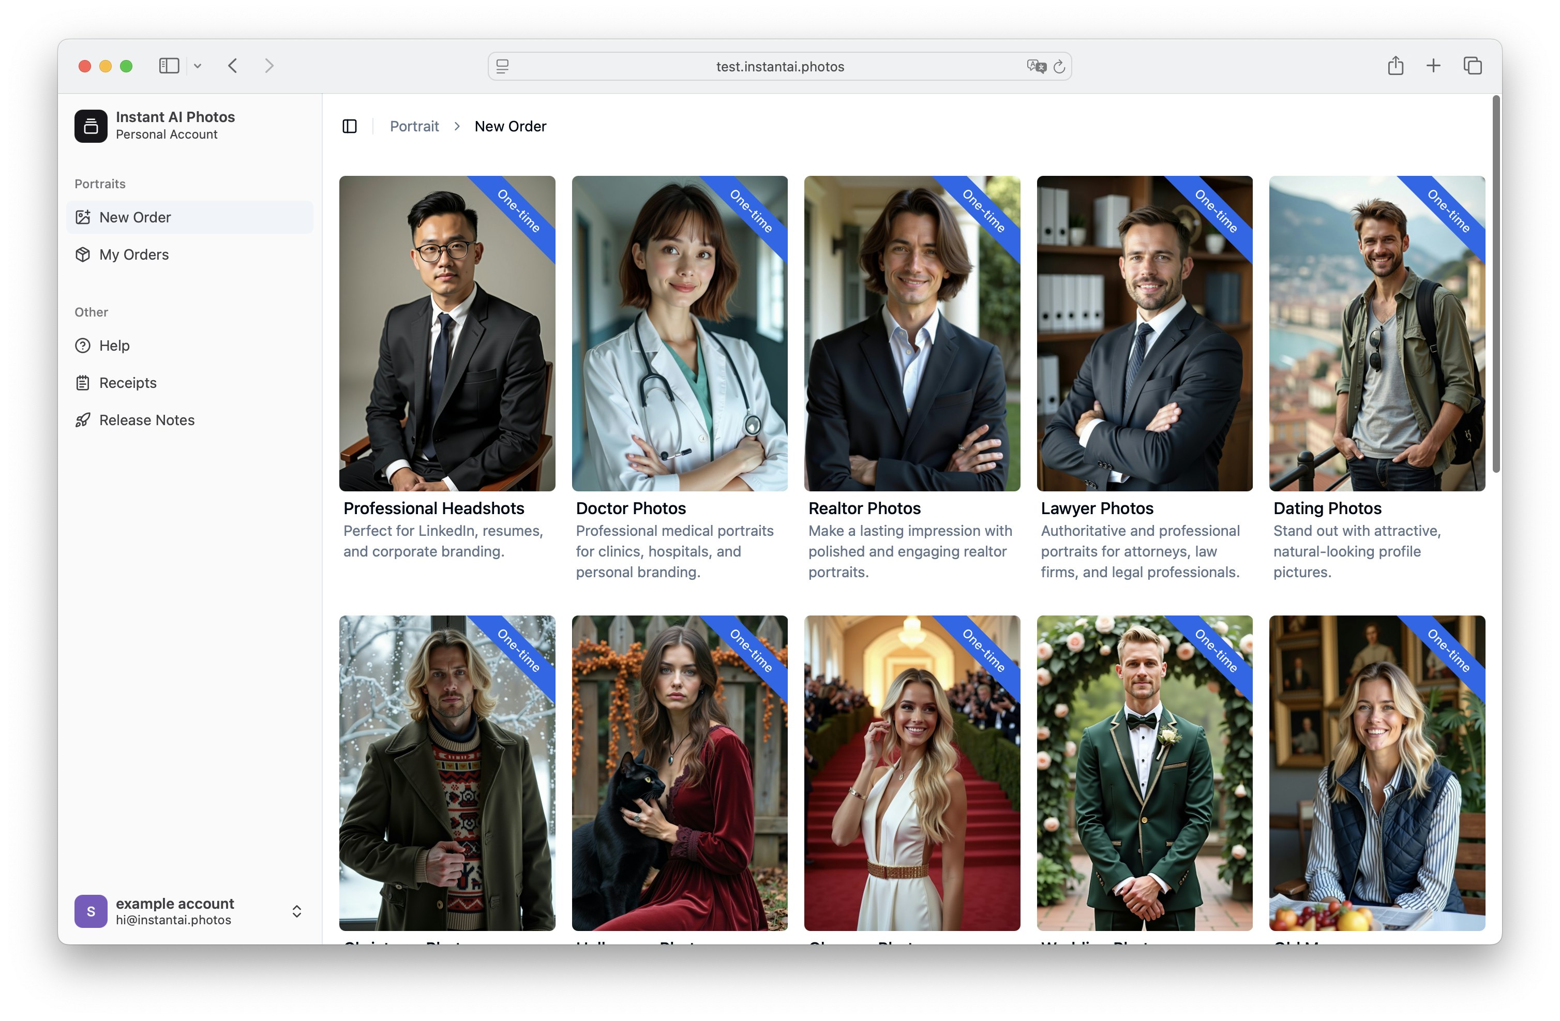The height and width of the screenshot is (1021, 1560).
Task: Click the Portrait breadcrumb link
Action: point(414,126)
